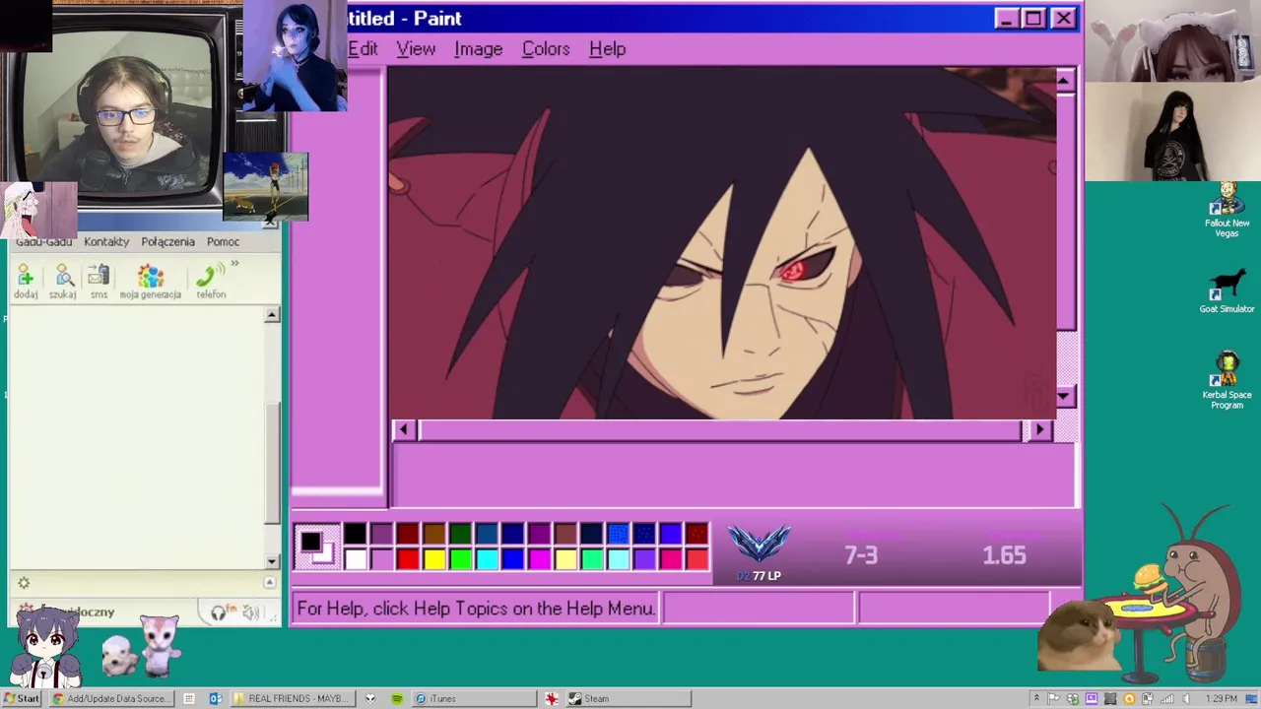This screenshot has height=709, width=1261.
Task: Click the foreground/background color indicator box
Action: click(315, 547)
